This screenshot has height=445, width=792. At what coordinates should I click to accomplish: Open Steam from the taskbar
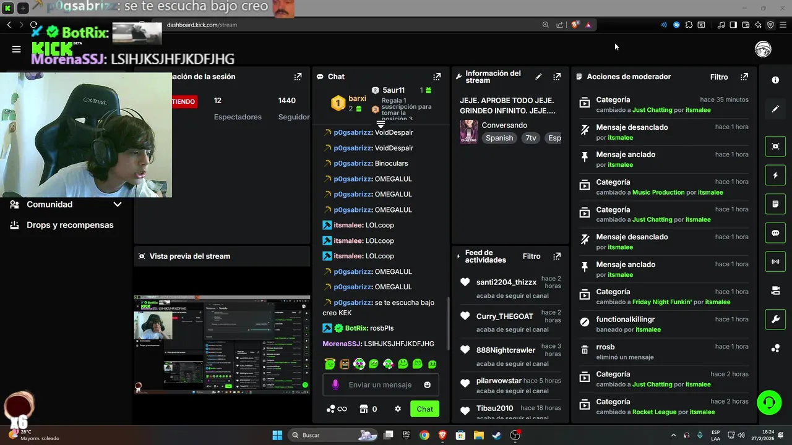coord(496,435)
